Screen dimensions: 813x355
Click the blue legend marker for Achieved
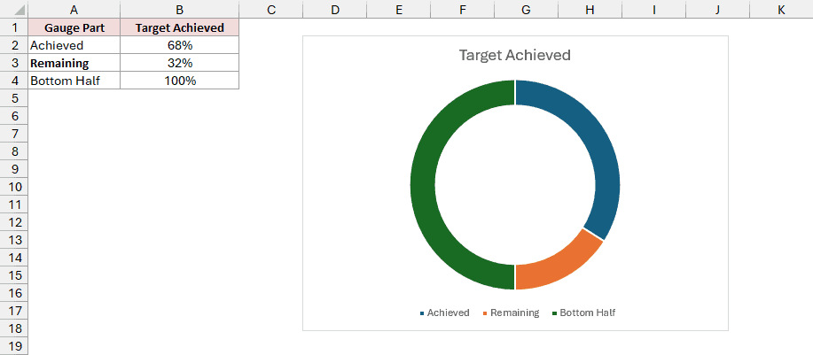pyautogui.click(x=422, y=313)
